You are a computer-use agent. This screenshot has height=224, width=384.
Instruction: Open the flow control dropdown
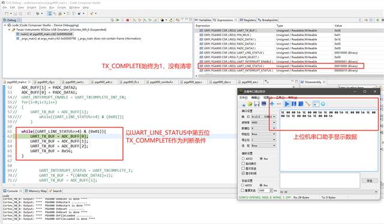[264, 146]
